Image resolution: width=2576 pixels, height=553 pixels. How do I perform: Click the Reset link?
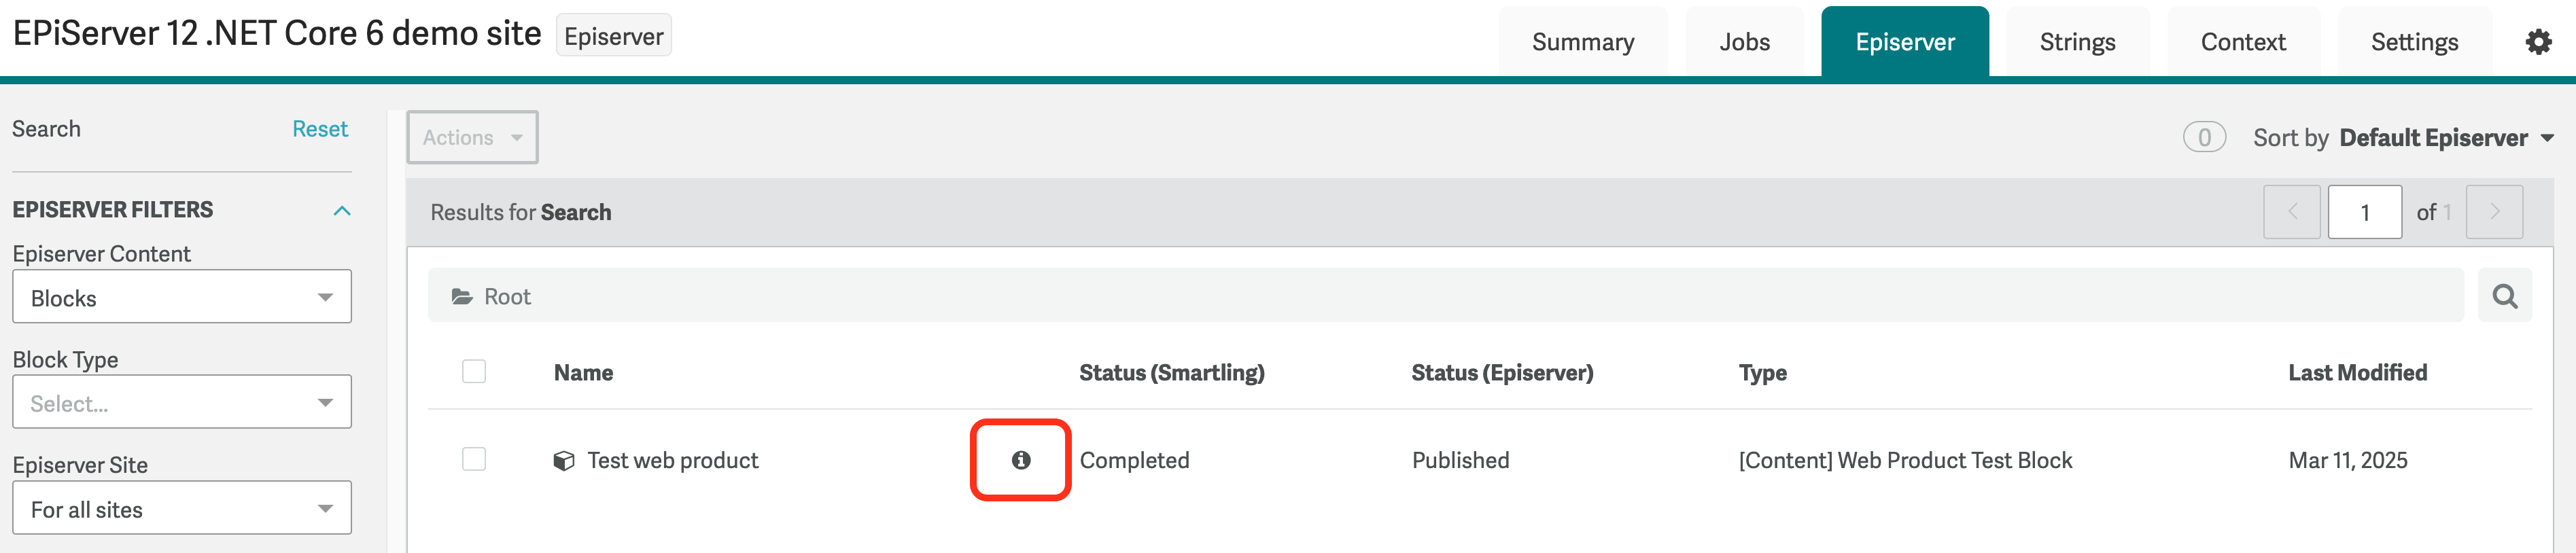click(320, 129)
